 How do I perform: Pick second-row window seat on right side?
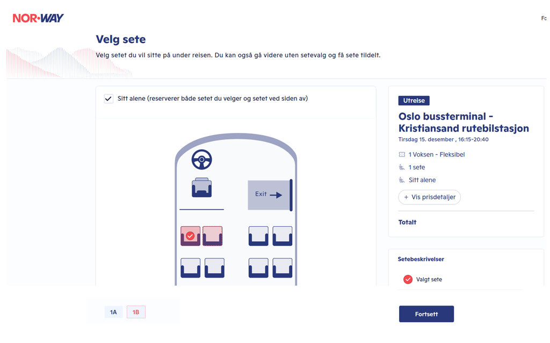[x=283, y=268]
